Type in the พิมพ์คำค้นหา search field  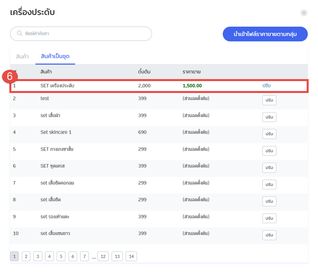pos(85,34)
